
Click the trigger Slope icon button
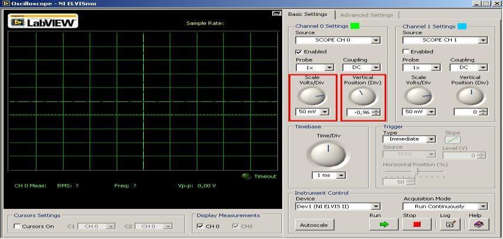[452, 140]
